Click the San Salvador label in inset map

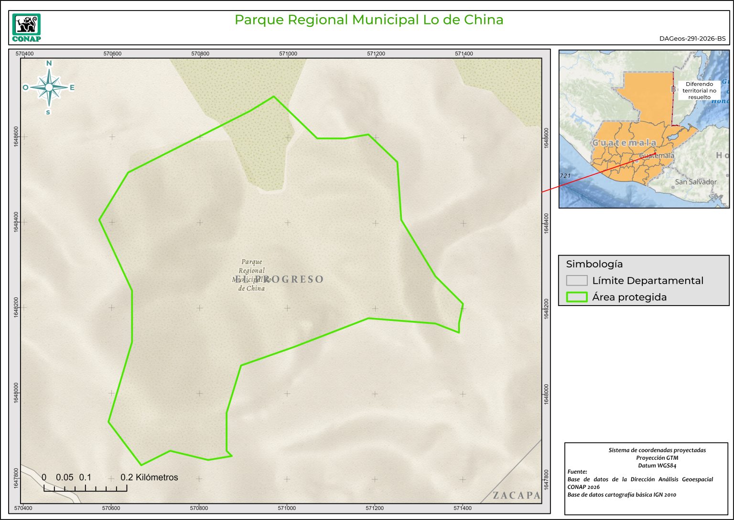coord(695,182)
